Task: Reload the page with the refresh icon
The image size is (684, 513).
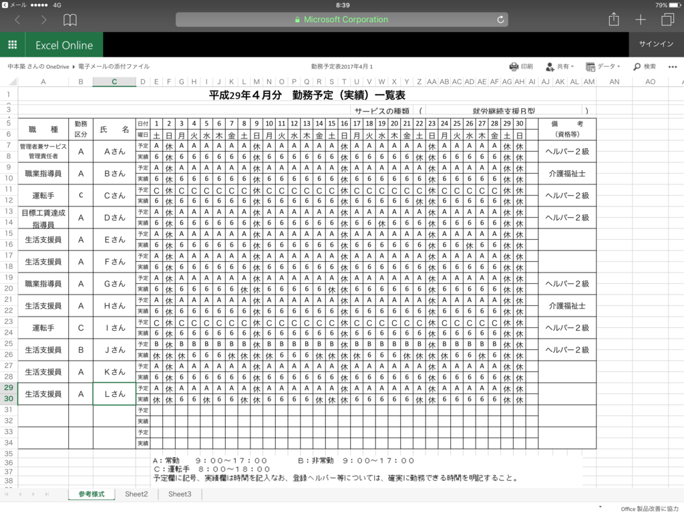Action: [x=500, y=19]
